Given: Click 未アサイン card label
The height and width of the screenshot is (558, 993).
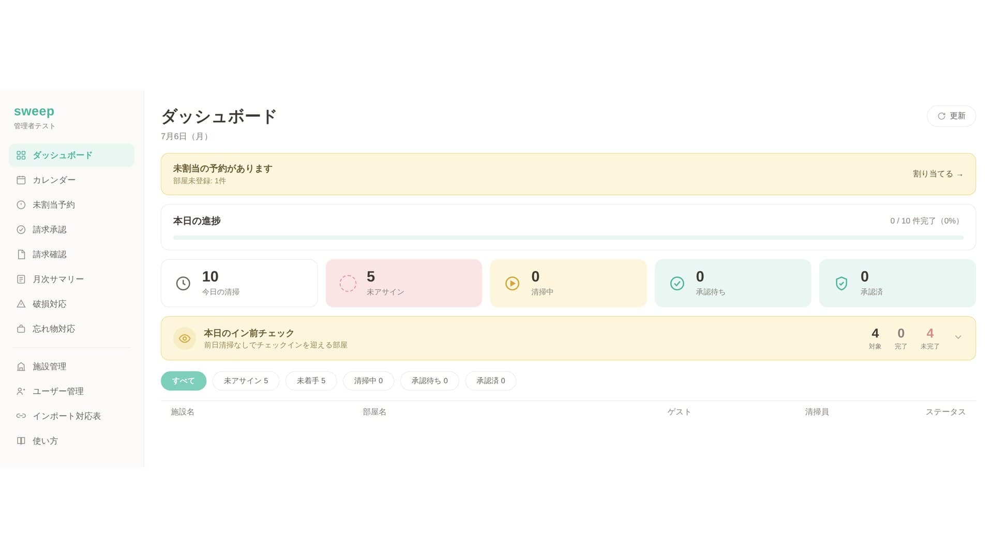Looking at the screenshot, I should (x=385, y=292).
